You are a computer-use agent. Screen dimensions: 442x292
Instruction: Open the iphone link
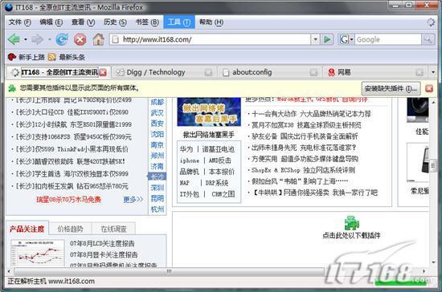(190, 160)
